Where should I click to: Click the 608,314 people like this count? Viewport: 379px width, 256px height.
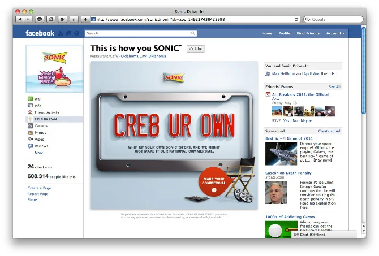(x=51, y=176)
